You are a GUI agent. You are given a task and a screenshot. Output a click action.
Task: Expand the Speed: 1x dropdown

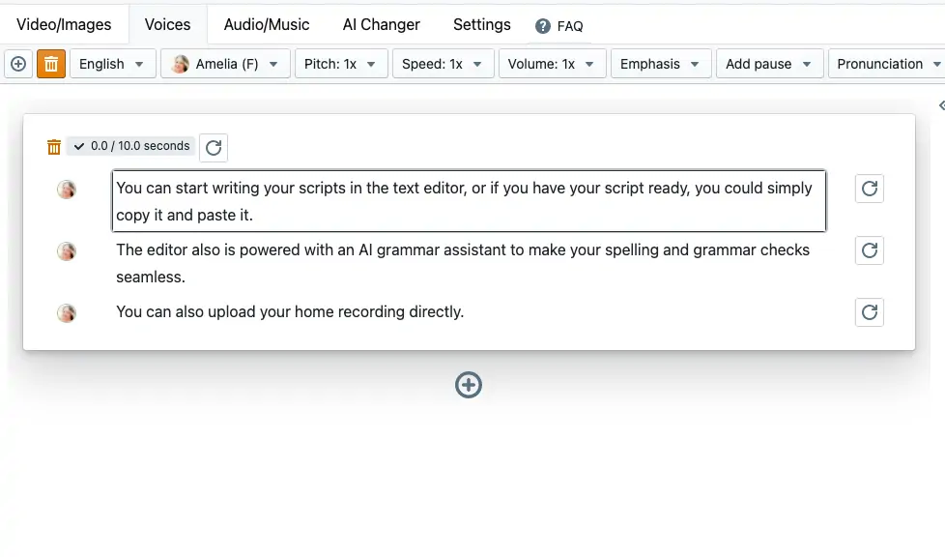[x=443, y=64]
